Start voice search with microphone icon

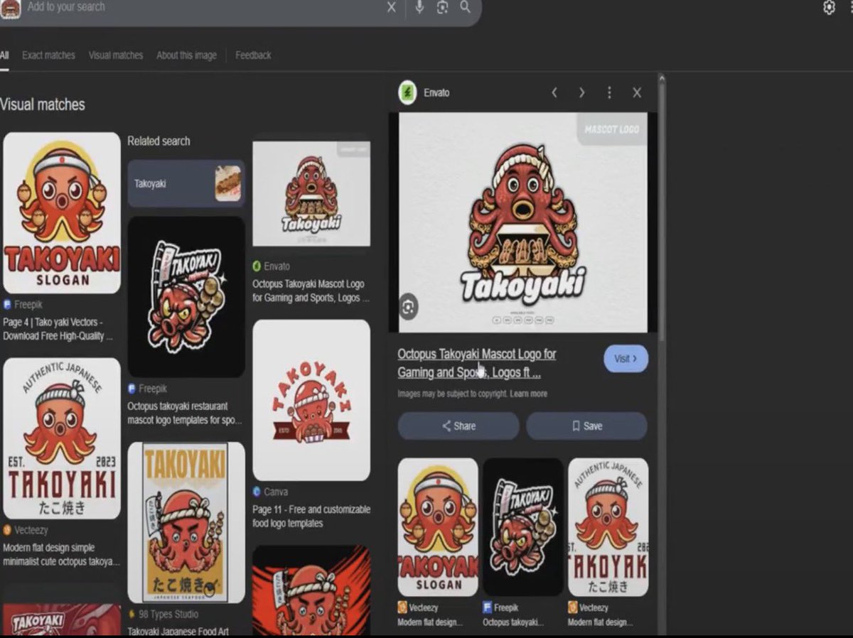(419, 7)
